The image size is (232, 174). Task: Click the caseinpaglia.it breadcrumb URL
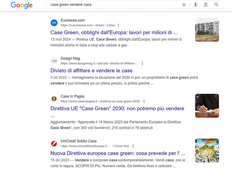pyautogui.click(x=100, y=101)
